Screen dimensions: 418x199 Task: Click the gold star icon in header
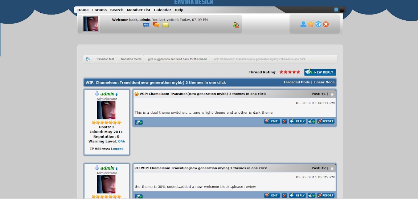(x=311, y=24)
